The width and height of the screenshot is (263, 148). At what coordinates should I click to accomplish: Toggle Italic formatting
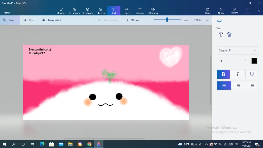click(237, 74)
